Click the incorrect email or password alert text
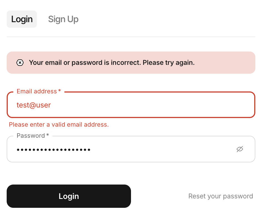Image resolution: width=267 pixels, height=220 pixels. [x=112, y=63]
